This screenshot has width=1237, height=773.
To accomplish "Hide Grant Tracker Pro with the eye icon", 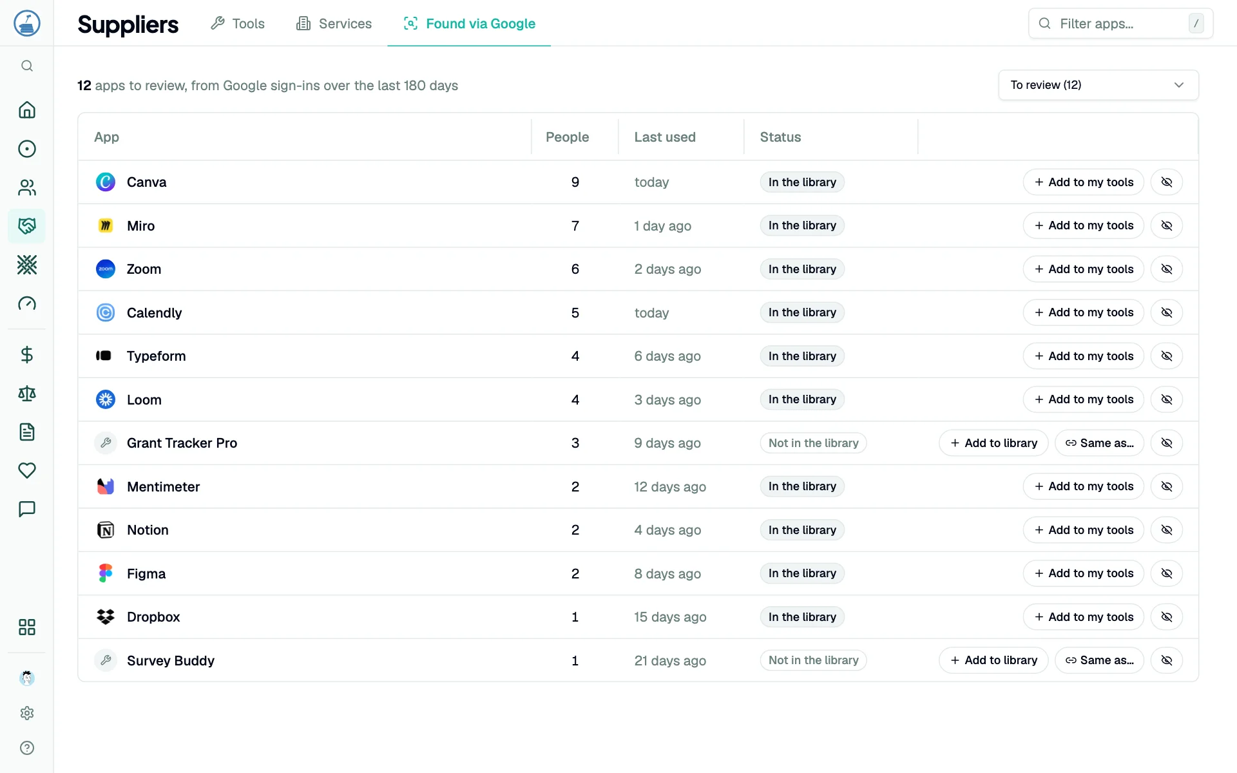I will (1167, 443).
